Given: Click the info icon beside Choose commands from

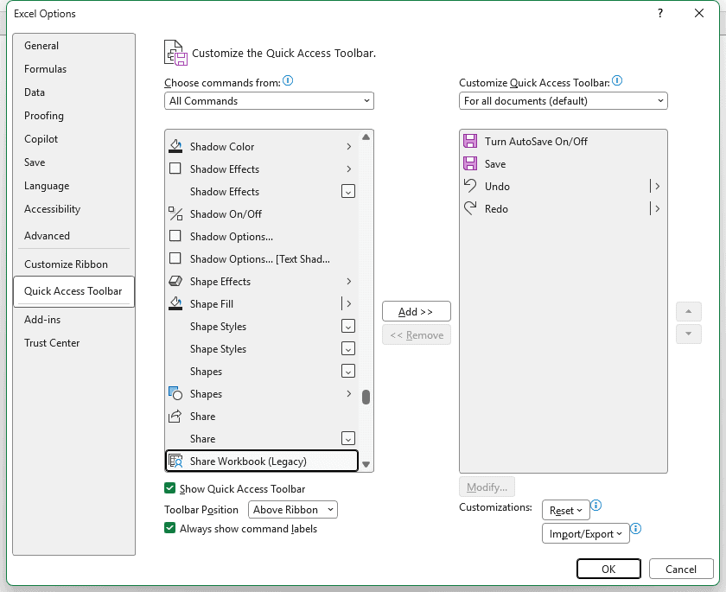Looking at the screenshot, I should click(288, 81).
